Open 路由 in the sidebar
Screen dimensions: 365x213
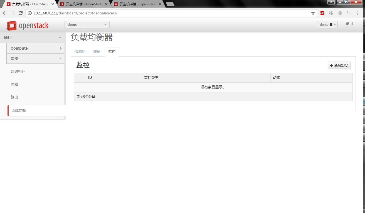14,97
